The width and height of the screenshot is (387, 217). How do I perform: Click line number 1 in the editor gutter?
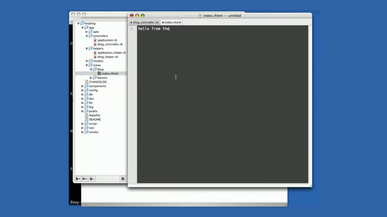(132, 29)
